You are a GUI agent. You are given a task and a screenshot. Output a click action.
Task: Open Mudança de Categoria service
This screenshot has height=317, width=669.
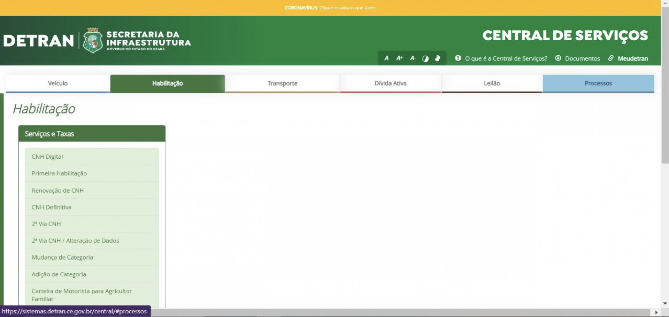pyautogui.click(x=62, y=257)
